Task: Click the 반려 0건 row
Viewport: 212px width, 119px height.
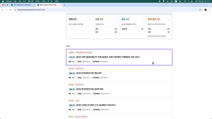Action: (106, 32)
